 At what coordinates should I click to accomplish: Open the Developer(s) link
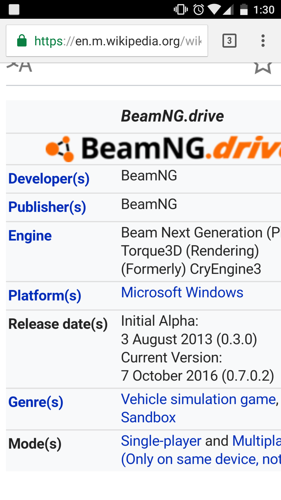49,179
